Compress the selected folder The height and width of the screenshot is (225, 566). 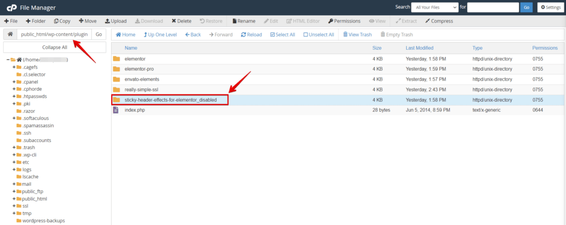point(439,21)
